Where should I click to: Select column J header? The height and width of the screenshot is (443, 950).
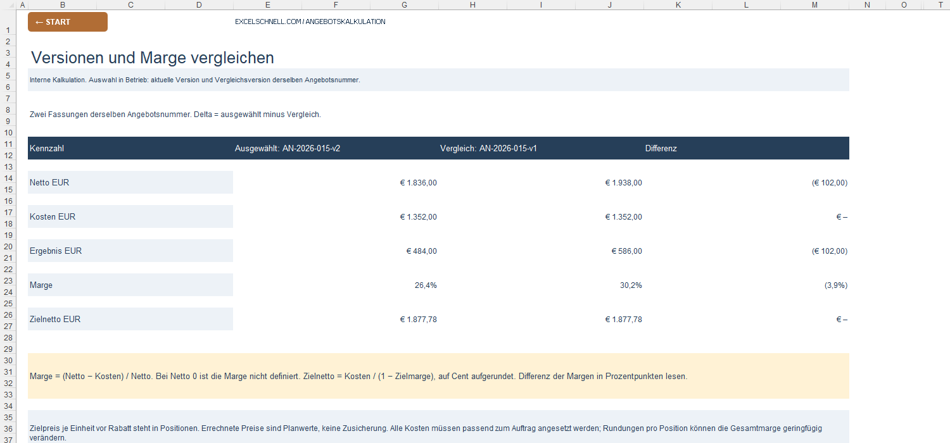pos(609,4)
